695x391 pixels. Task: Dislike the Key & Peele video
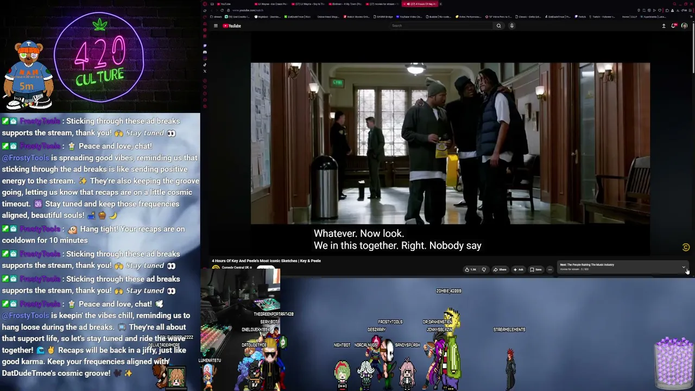(484, 269)
